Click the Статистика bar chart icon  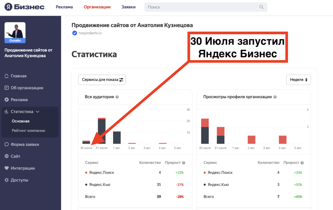7,111
